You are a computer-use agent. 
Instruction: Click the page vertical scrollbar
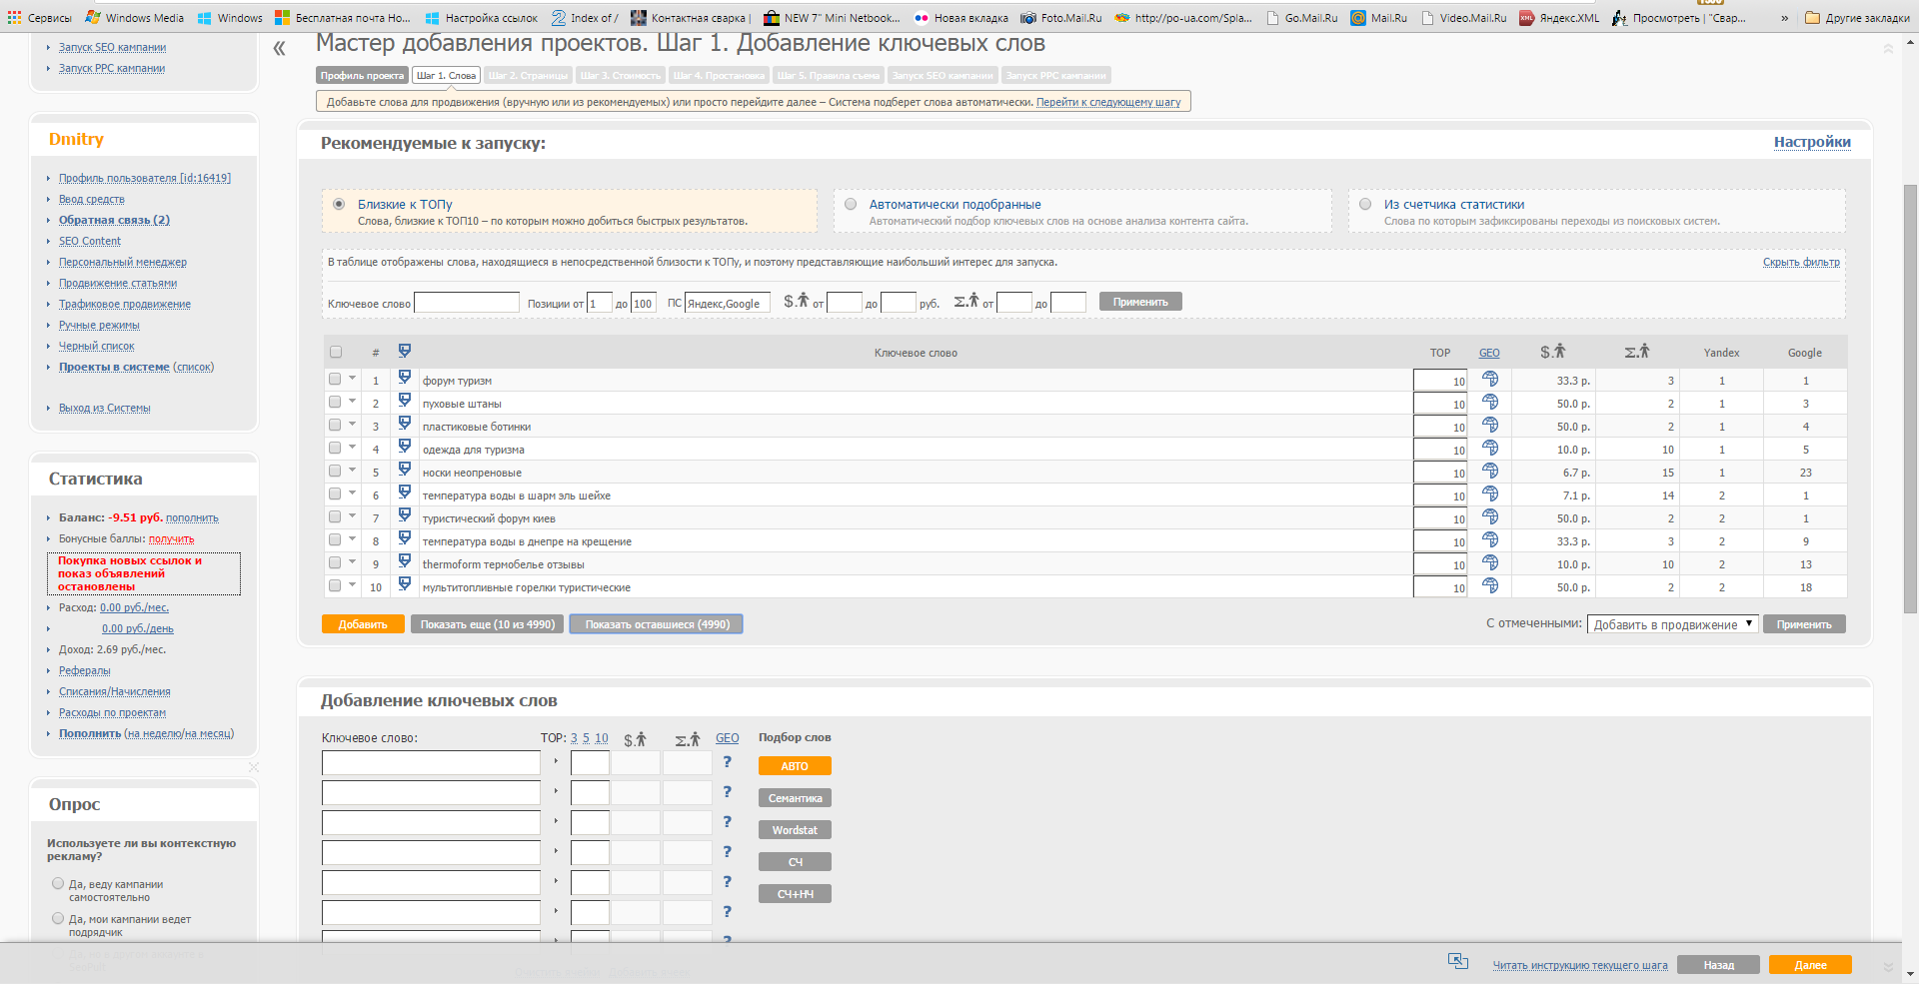(1910, 400)
